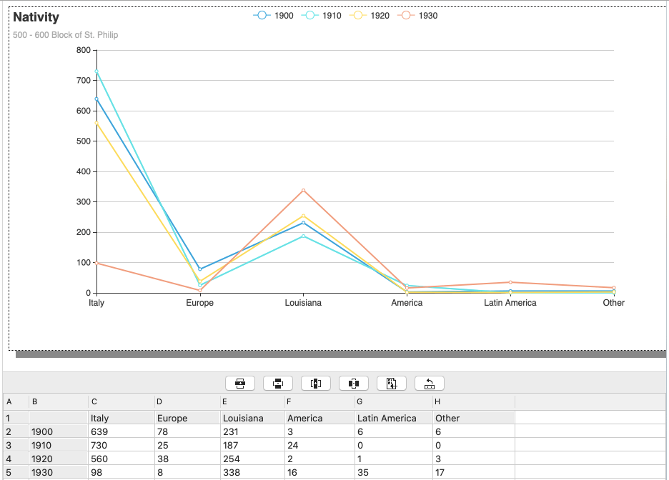Click the insert row button
669x480 pixels.
[x=240, y=384]
